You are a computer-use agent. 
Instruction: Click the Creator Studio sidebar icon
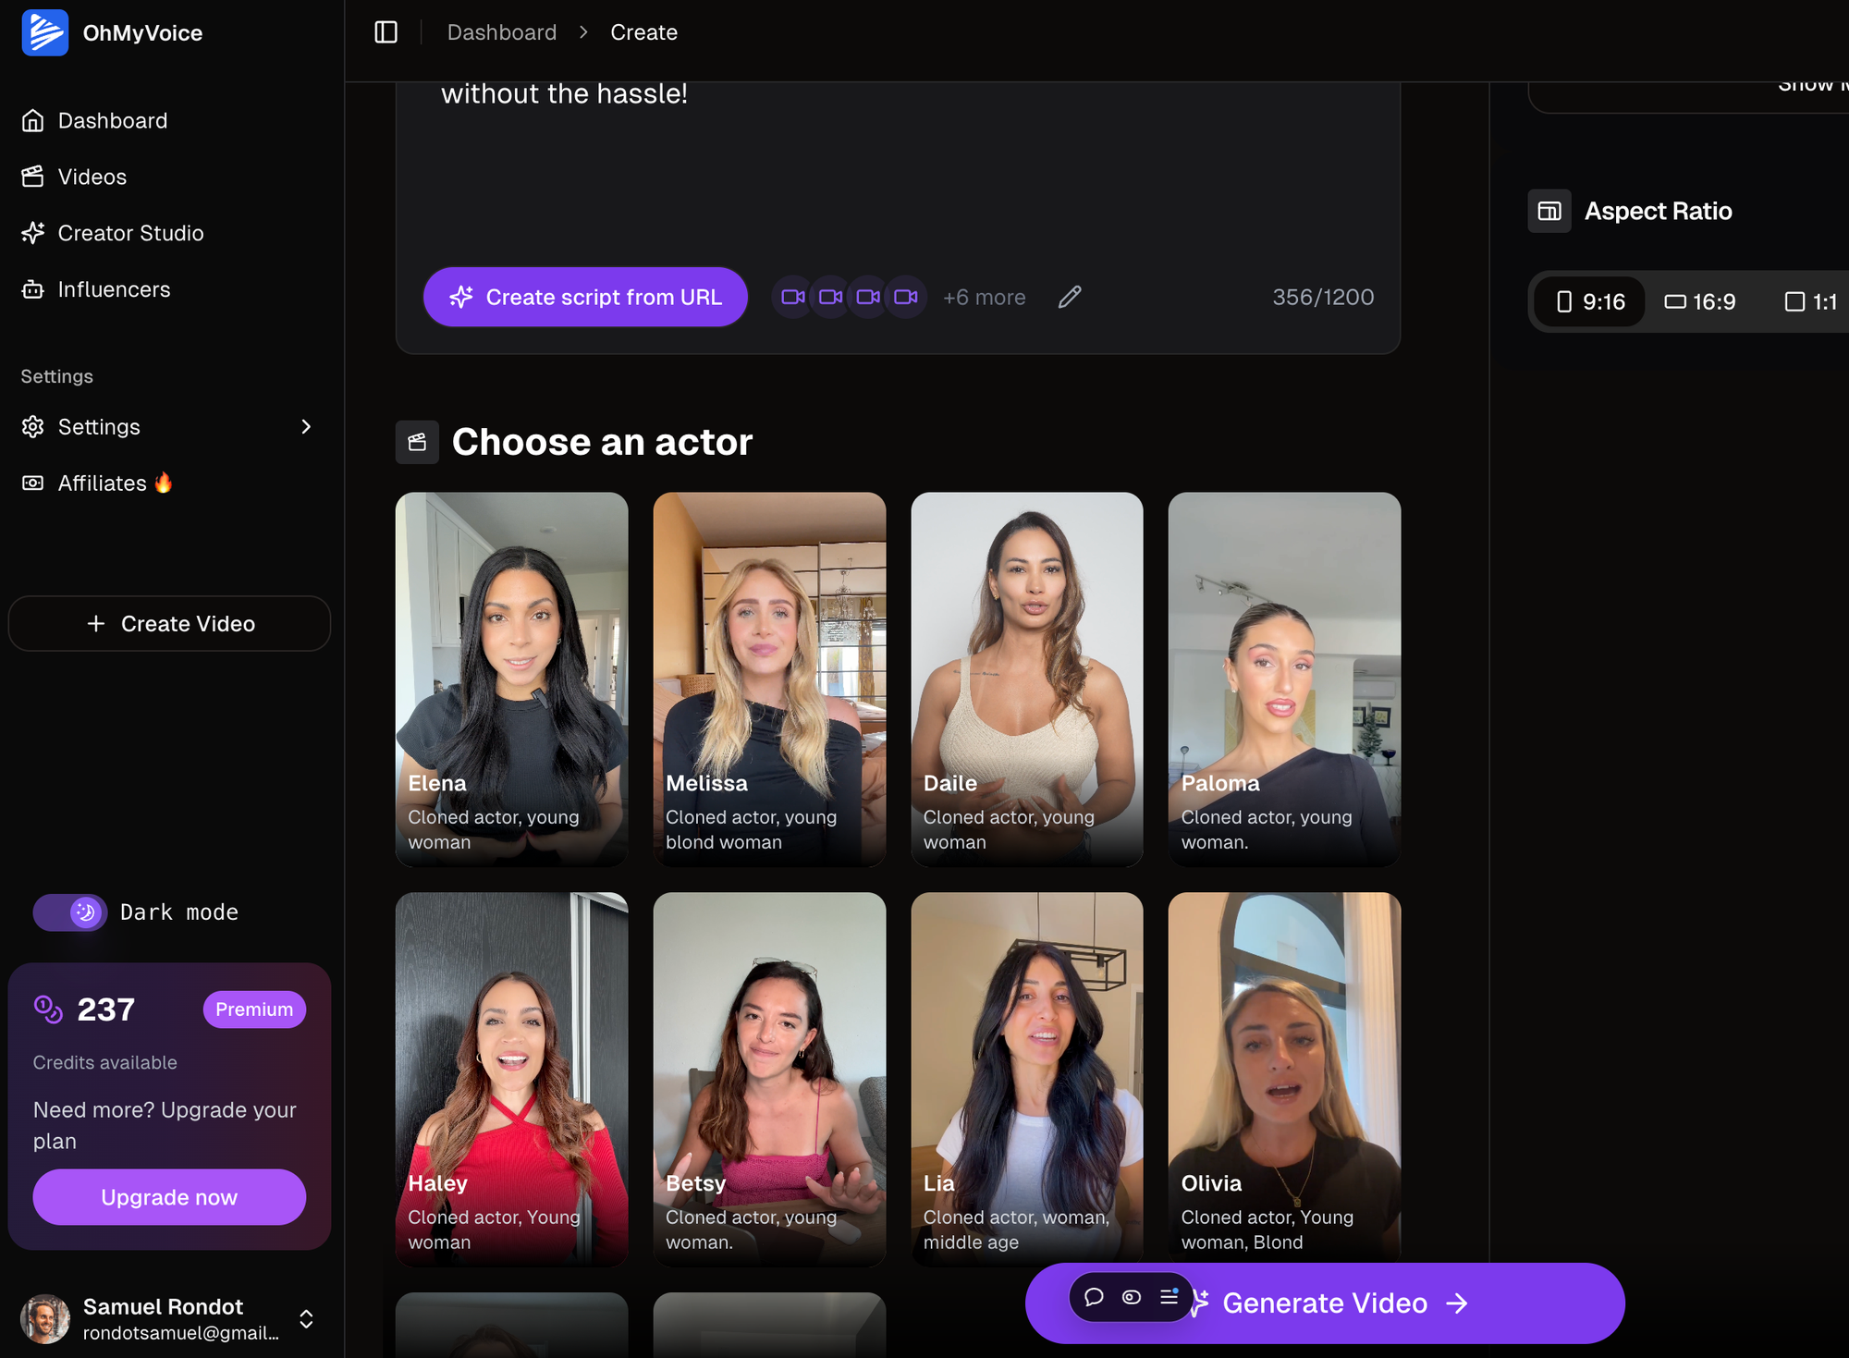[x=36, y=233]
